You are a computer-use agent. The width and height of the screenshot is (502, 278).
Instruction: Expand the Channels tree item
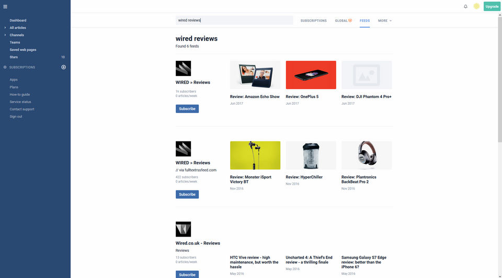[5, 35]
